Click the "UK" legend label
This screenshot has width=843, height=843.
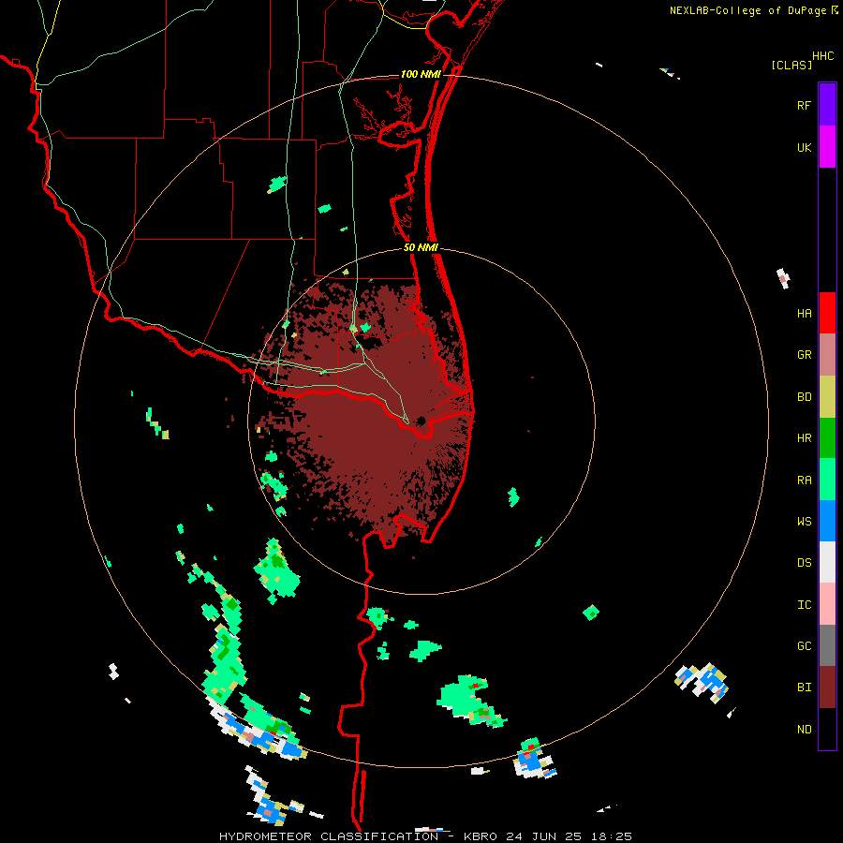coord(804,147)
